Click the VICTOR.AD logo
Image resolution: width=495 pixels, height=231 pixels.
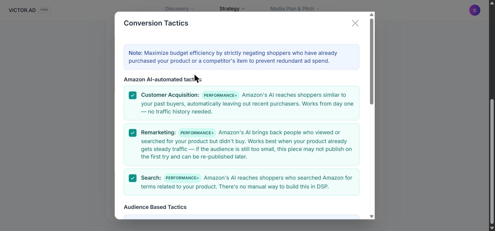pos(22,10)
